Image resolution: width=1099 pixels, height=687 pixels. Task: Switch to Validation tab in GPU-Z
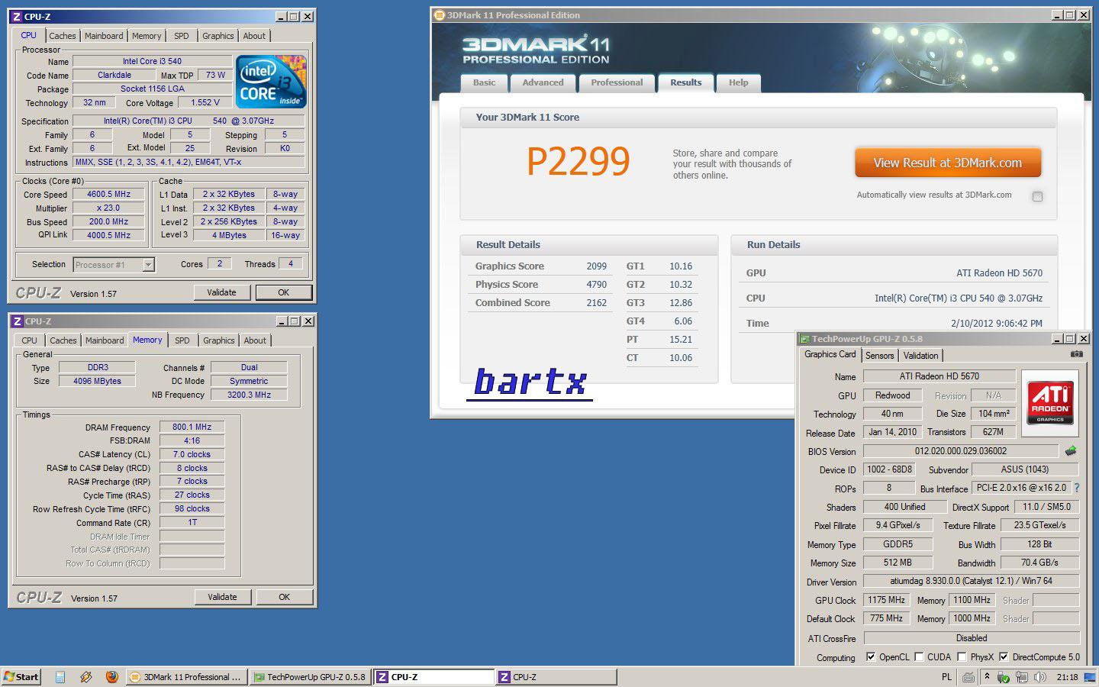(920, 356)
